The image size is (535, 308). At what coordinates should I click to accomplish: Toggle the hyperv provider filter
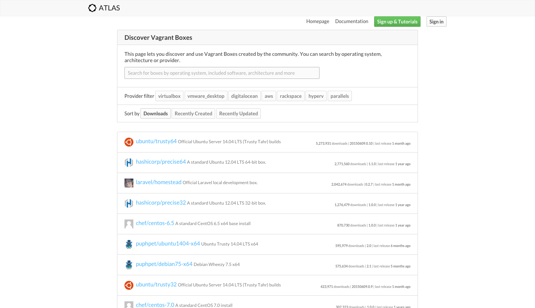[316, 96]
